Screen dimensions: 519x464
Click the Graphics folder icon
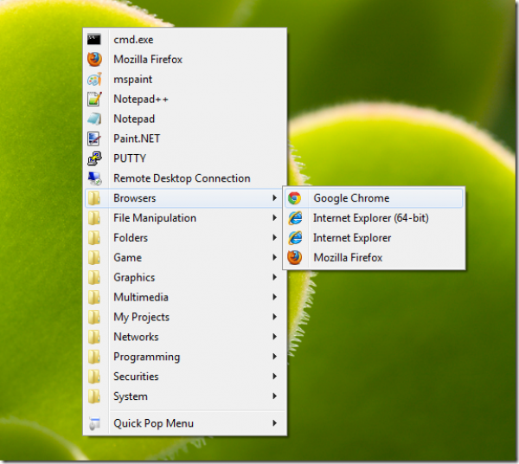(x=94, y=278)
